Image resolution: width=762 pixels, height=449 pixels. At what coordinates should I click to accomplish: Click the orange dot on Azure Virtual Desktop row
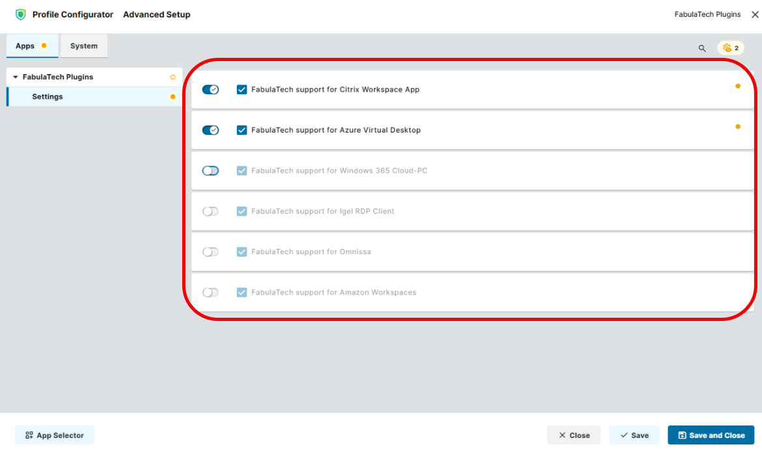click(737, 127)
